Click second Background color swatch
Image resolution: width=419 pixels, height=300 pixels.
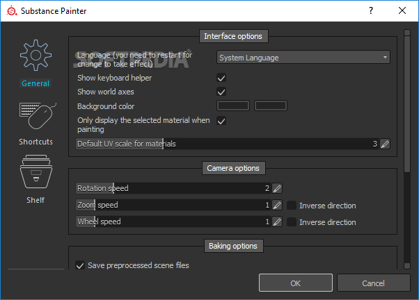click(271, 106)
